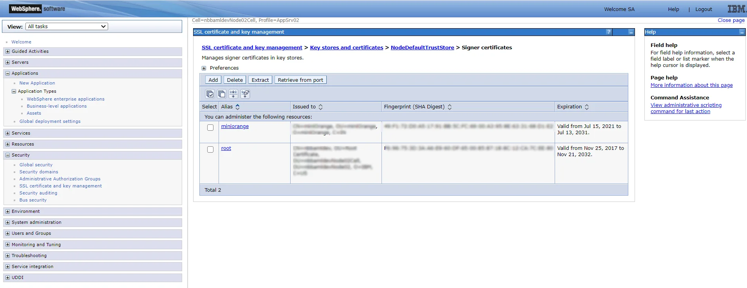Open the View tasks dropdown
This screenshot has width=747, height=288.
(67, 27)
